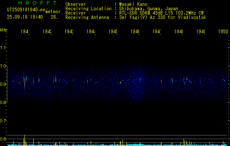Screen dimensions: 230x146
Task: Click the word "meteor" under the file name
Action: 53,12
